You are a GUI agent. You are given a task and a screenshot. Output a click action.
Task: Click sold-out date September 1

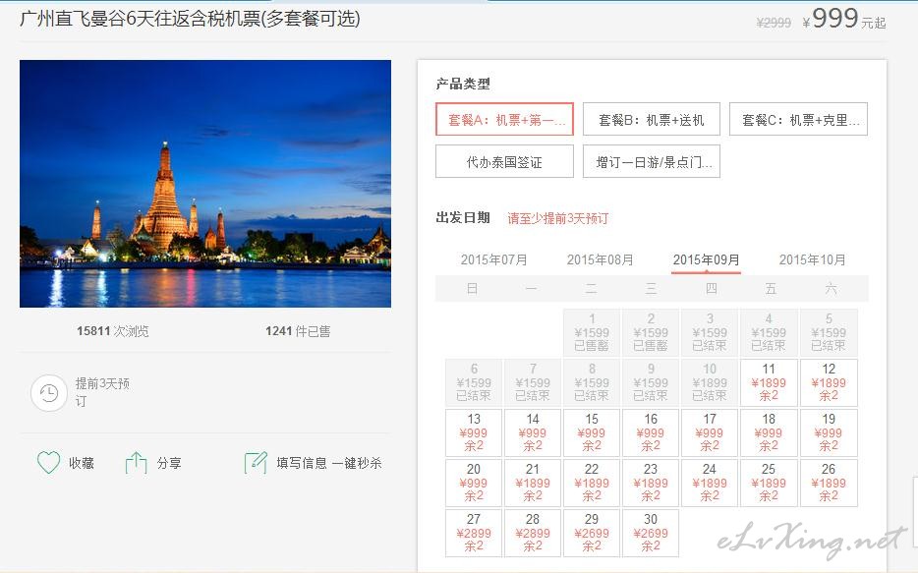[x=592, y=332]
